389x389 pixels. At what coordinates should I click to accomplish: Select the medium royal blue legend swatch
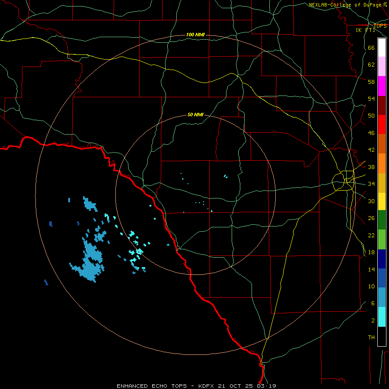(x=382, y=278)
